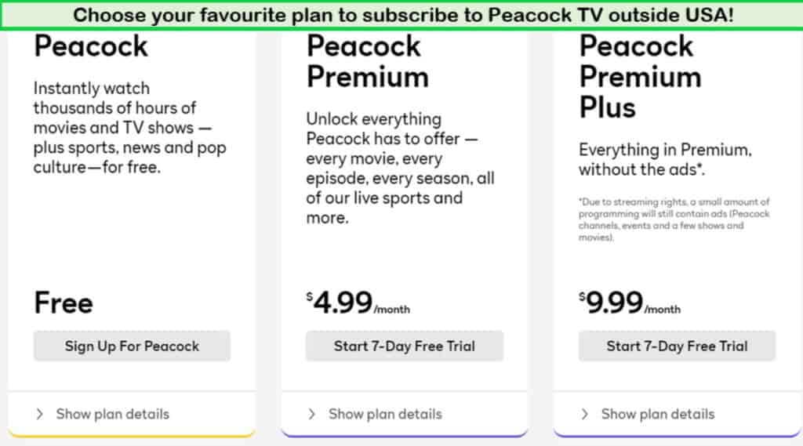Screen dimensions: 803x446
Task: Expand 'Show plan details' text for Premium Plus
Action: (657, 414)
